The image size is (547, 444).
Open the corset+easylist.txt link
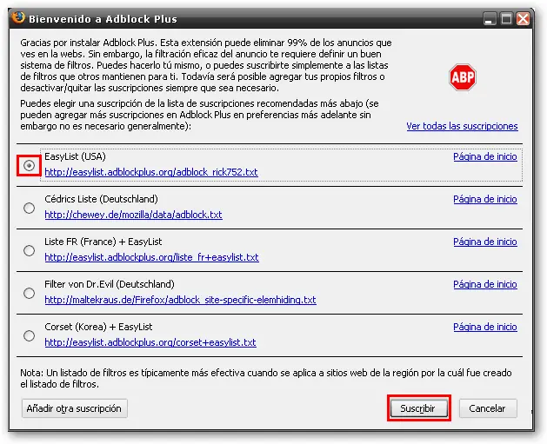[150, 342]
